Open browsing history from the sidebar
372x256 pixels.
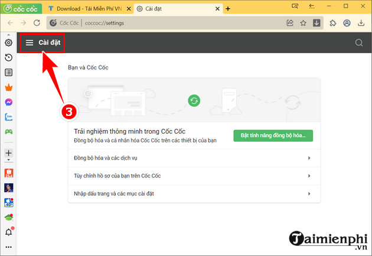(9, 57)
